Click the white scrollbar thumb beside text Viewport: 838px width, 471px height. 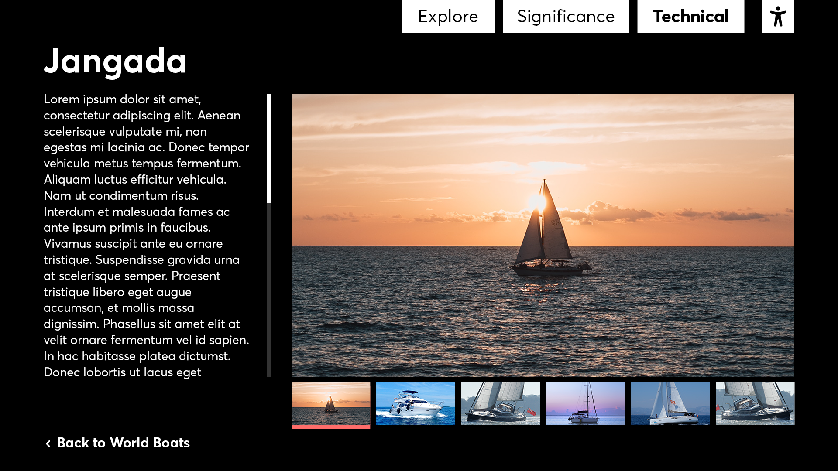[x=269, y=148]
